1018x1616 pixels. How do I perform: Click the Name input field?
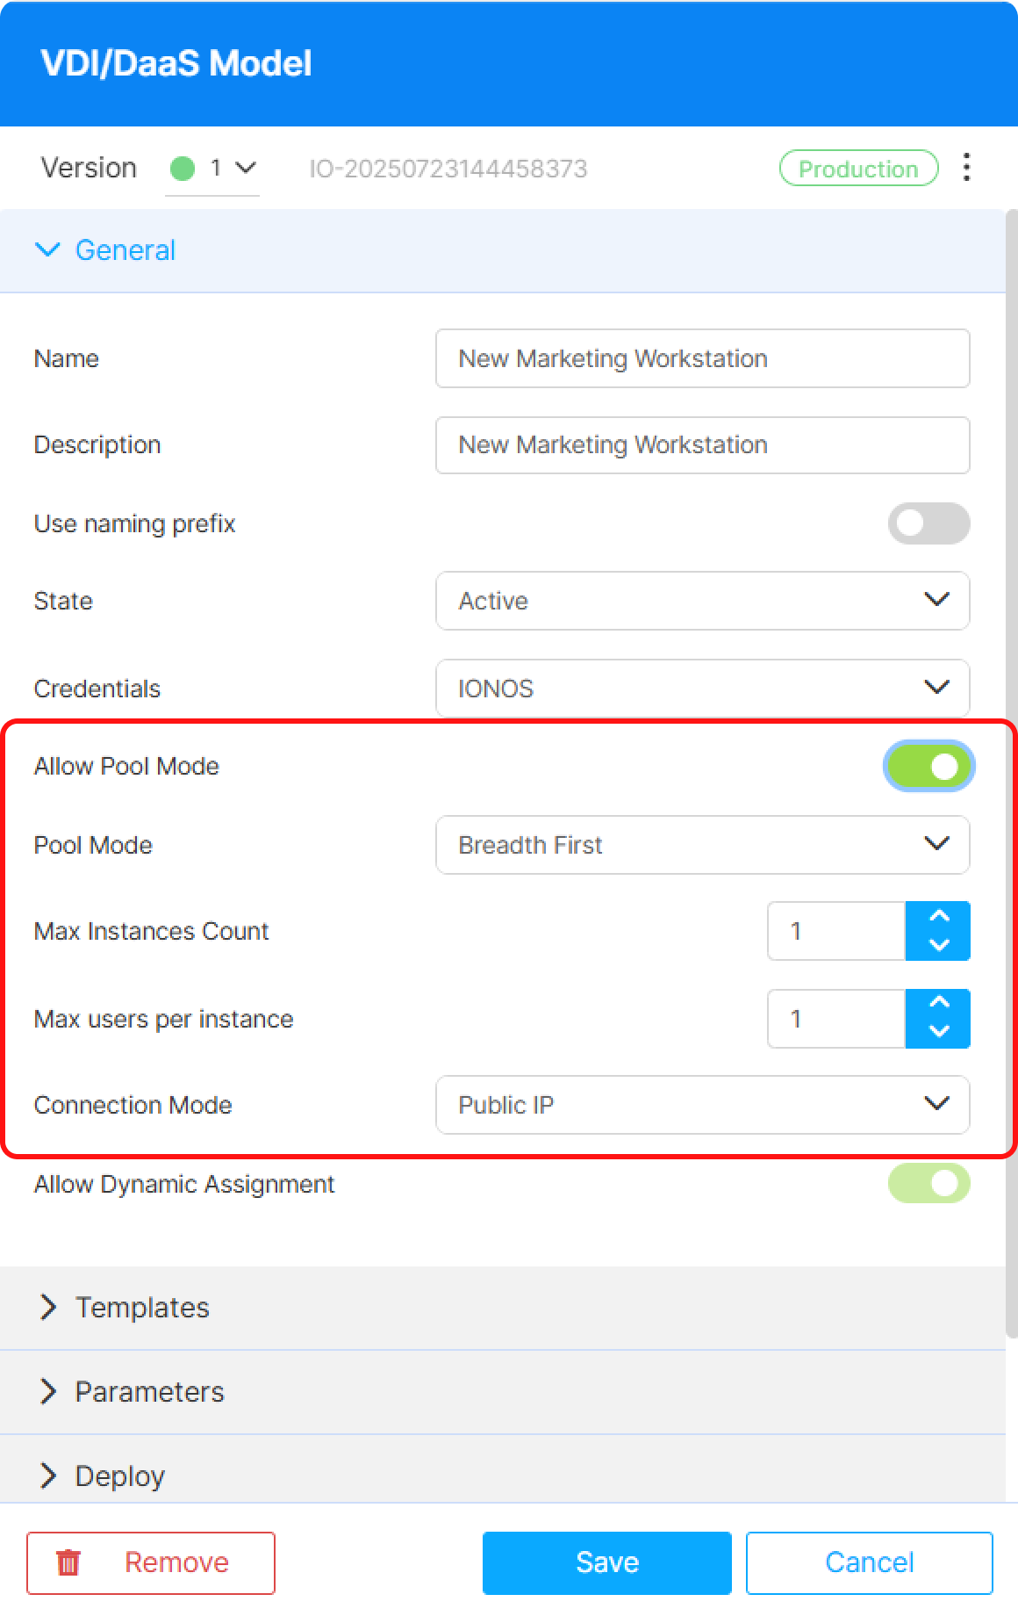(702, 358)
